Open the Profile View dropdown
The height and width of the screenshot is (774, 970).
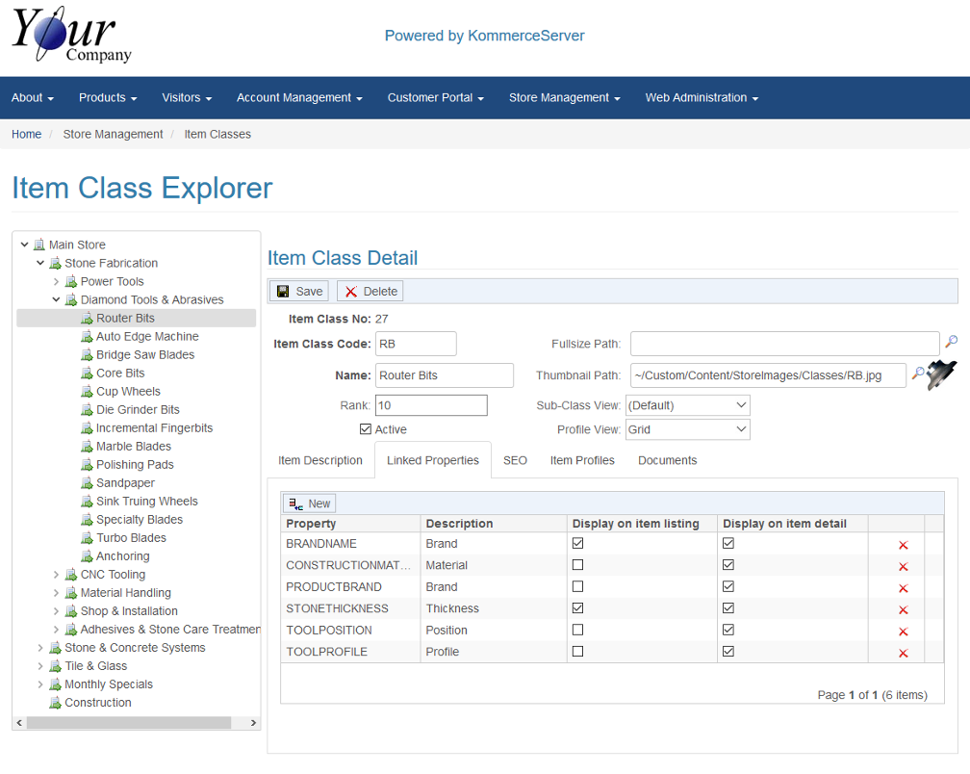click(687, 429)
